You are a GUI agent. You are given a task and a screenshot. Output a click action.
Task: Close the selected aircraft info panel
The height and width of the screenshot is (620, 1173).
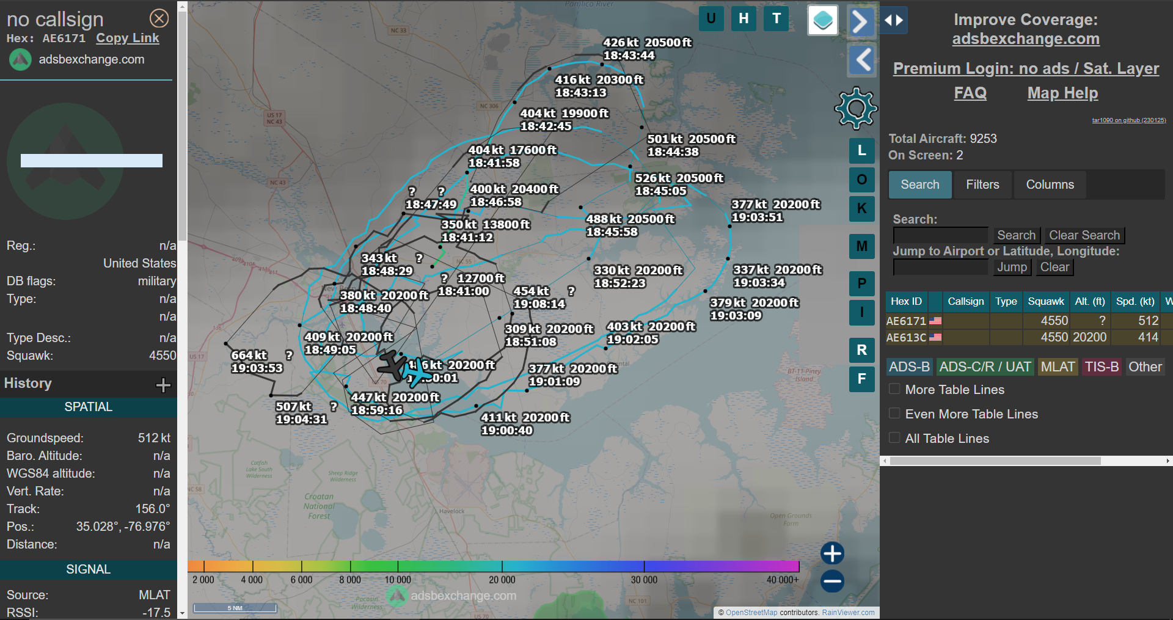159,18
